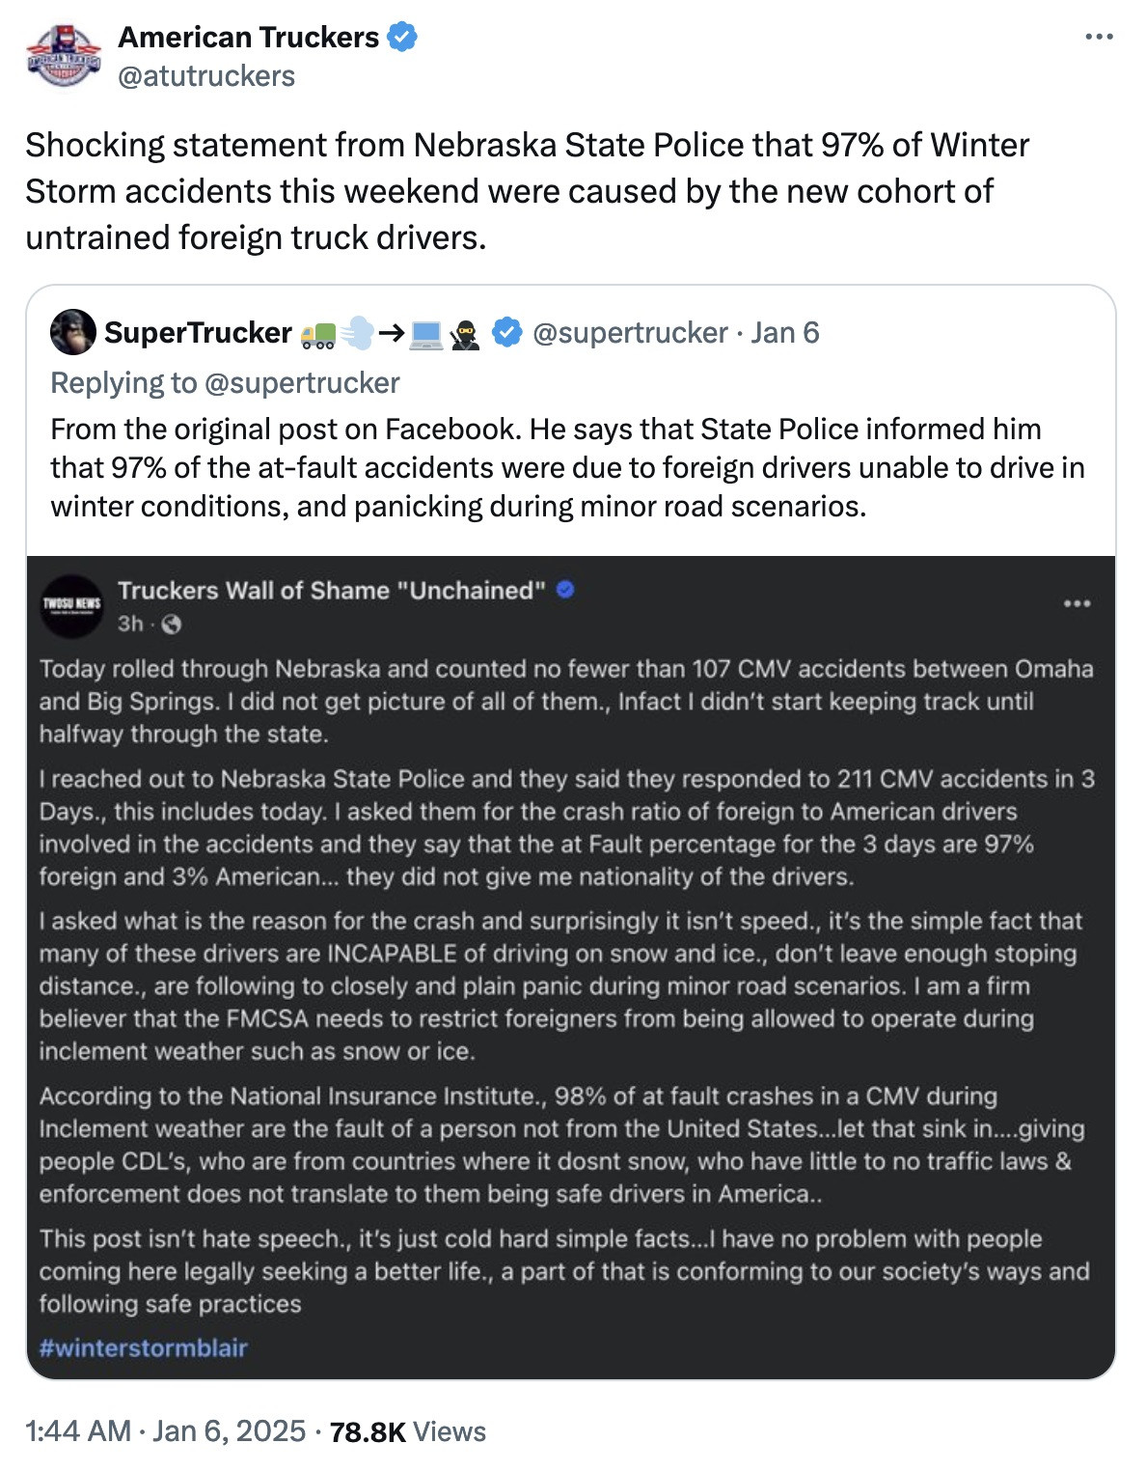Click the quoted tweet's body text
The width and height of the screenshot is (1146, 1471).
(x=567, y=468)
